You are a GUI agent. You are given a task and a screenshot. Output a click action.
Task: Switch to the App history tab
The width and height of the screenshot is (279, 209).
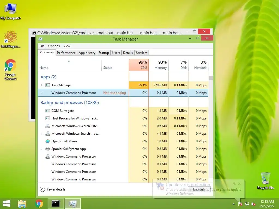(87, 53)
